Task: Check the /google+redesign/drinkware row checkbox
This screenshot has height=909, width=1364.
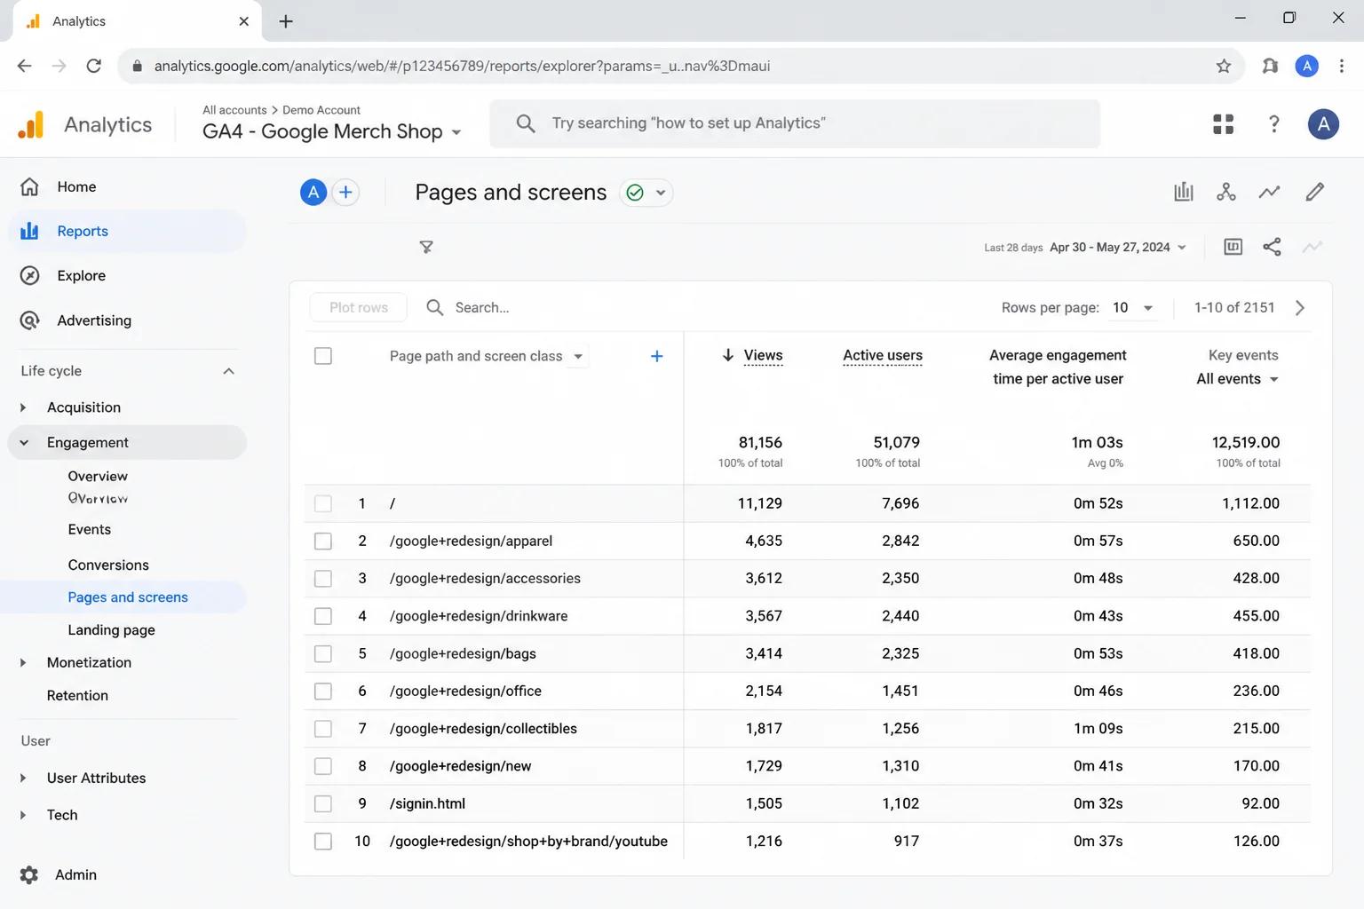Action: coord(323,616)
